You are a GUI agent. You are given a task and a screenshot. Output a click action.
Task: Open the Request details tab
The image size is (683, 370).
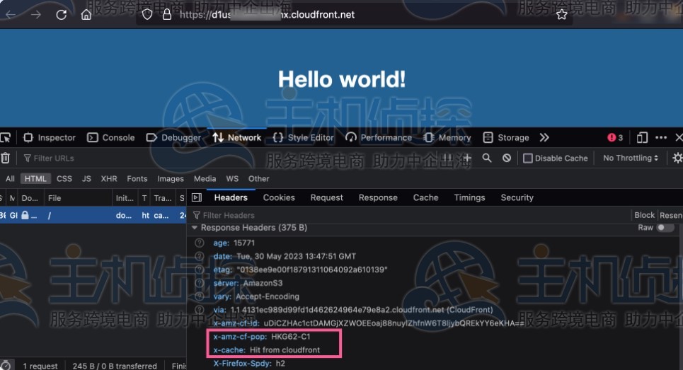tap(327, 197)
